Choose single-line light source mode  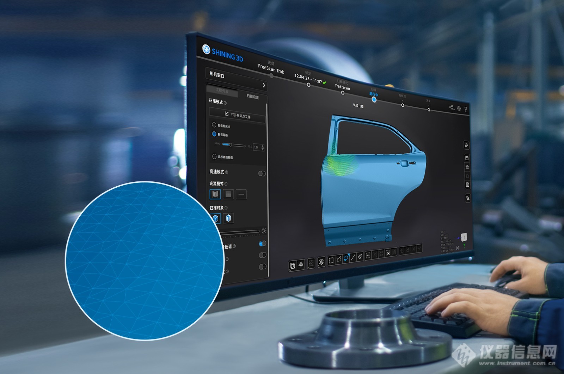[241, 194]
